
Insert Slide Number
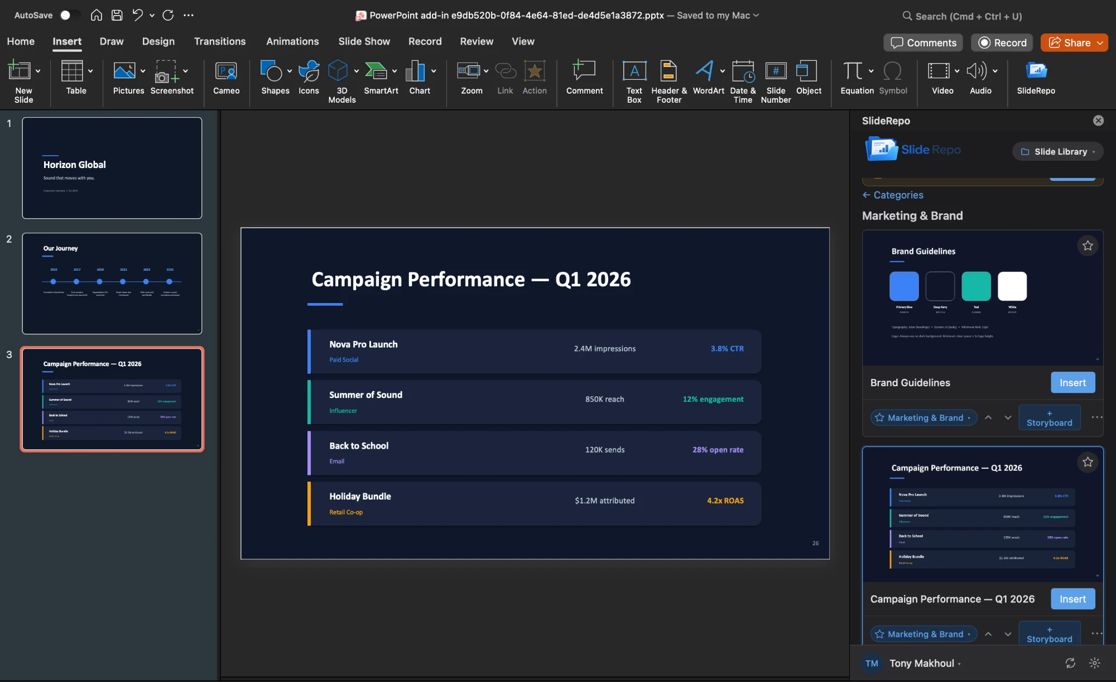[776, 71]
